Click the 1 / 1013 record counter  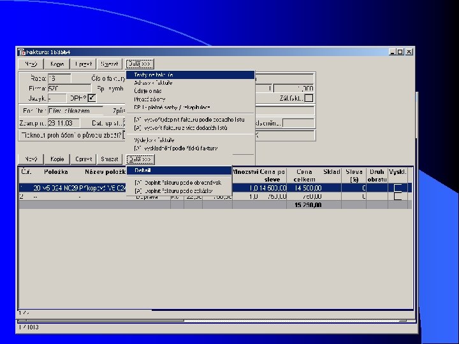(x=29, y=327)
